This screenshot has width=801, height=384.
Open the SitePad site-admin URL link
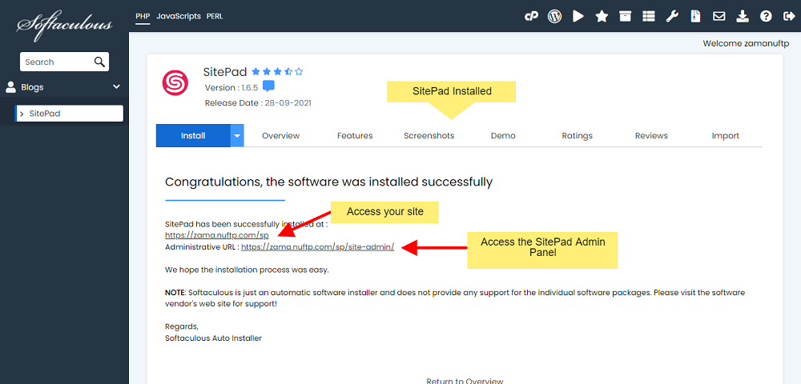318,247
